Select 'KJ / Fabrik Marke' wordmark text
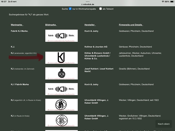 pos(20,84)
